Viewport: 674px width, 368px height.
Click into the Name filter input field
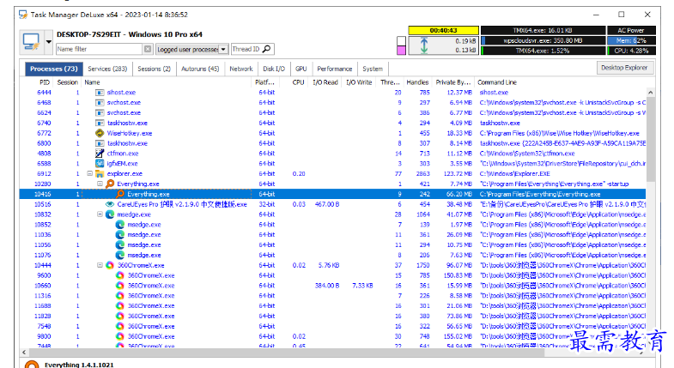point(100,49)
